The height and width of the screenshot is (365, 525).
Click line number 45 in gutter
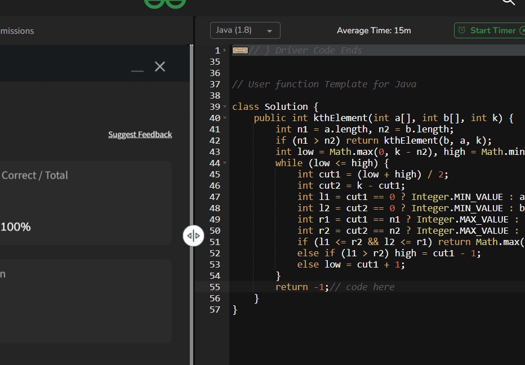pos(215,175)
